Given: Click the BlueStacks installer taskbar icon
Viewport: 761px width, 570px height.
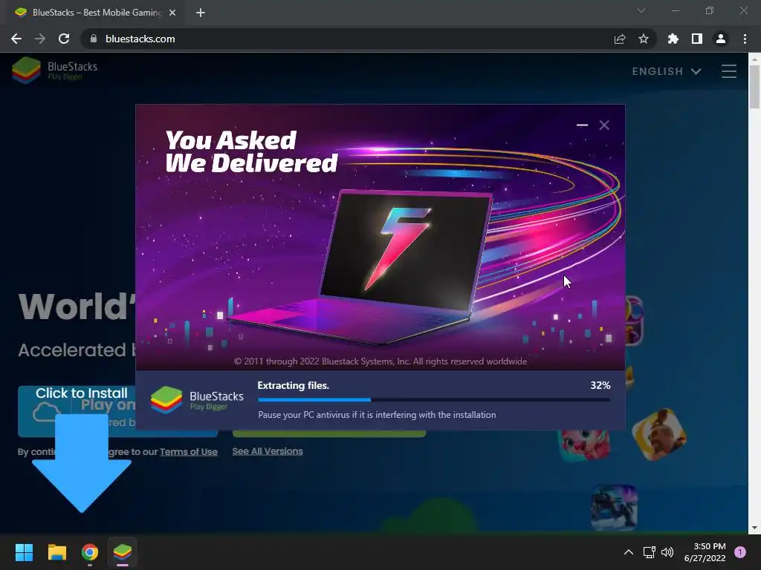Looking at the screenshot, I should tap(123, 551).
